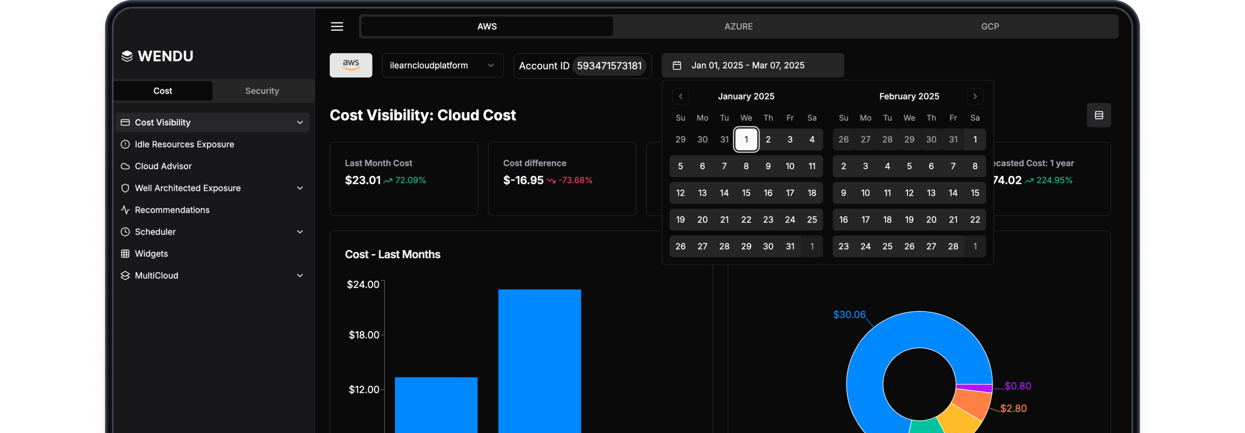
Task: Switch to the AWS tab
Action: (x=487, y=26)
